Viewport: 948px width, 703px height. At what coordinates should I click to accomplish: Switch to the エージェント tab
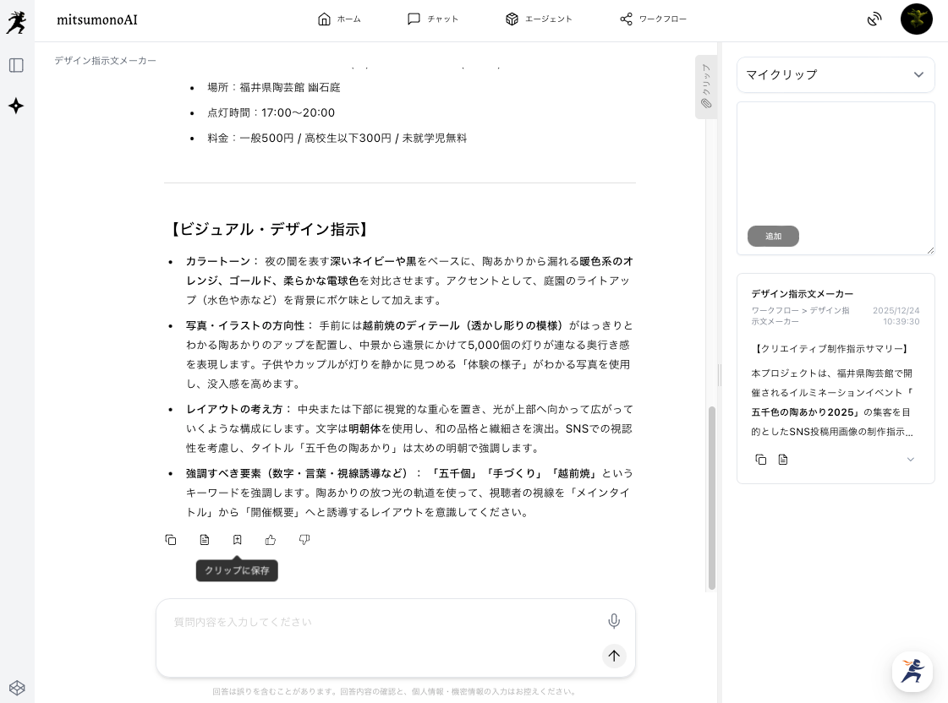(x=539, y=19)
